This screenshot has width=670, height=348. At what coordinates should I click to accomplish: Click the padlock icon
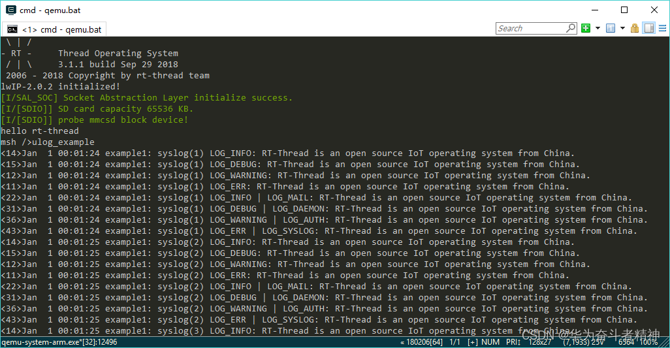point(635,28)
